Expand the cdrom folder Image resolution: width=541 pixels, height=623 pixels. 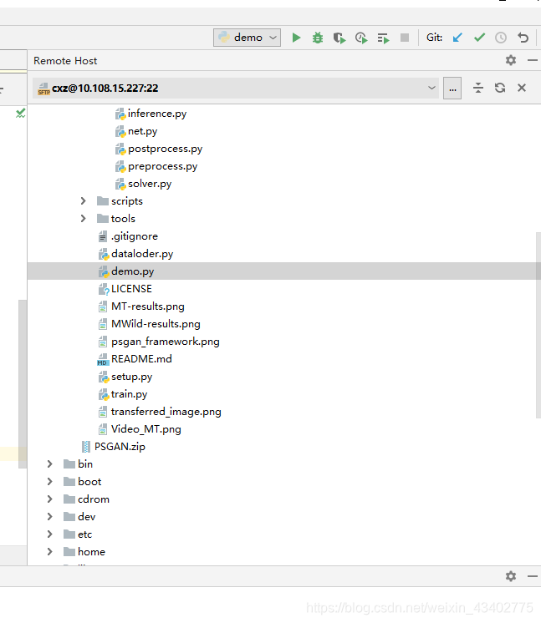tap(49, 499)
